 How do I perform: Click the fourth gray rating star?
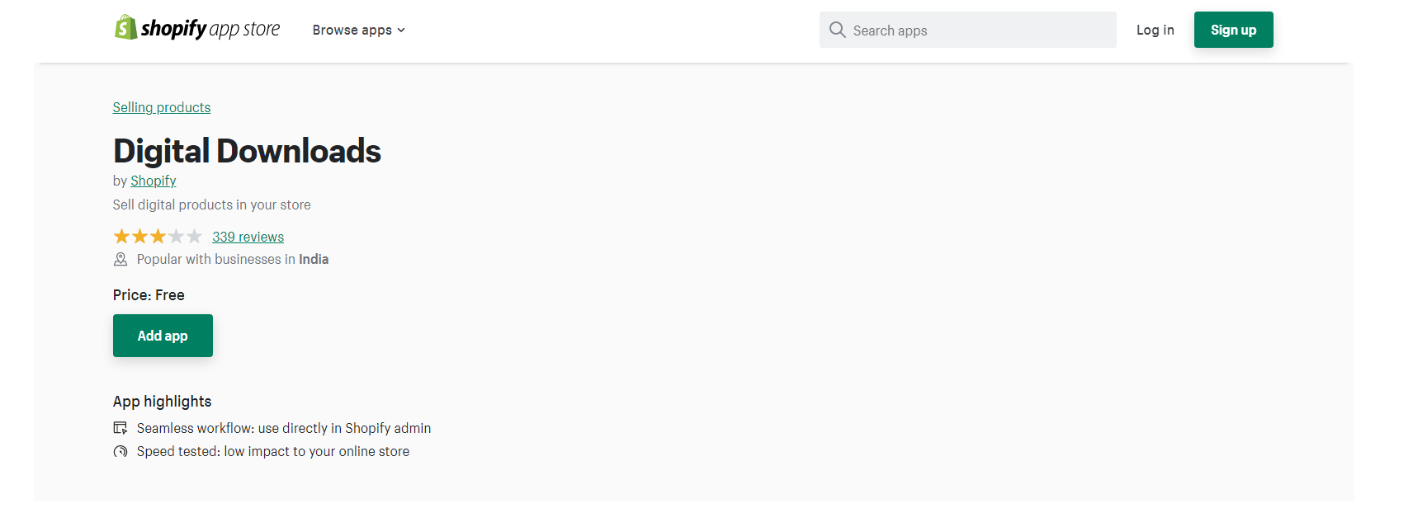(x=176, y=237)
